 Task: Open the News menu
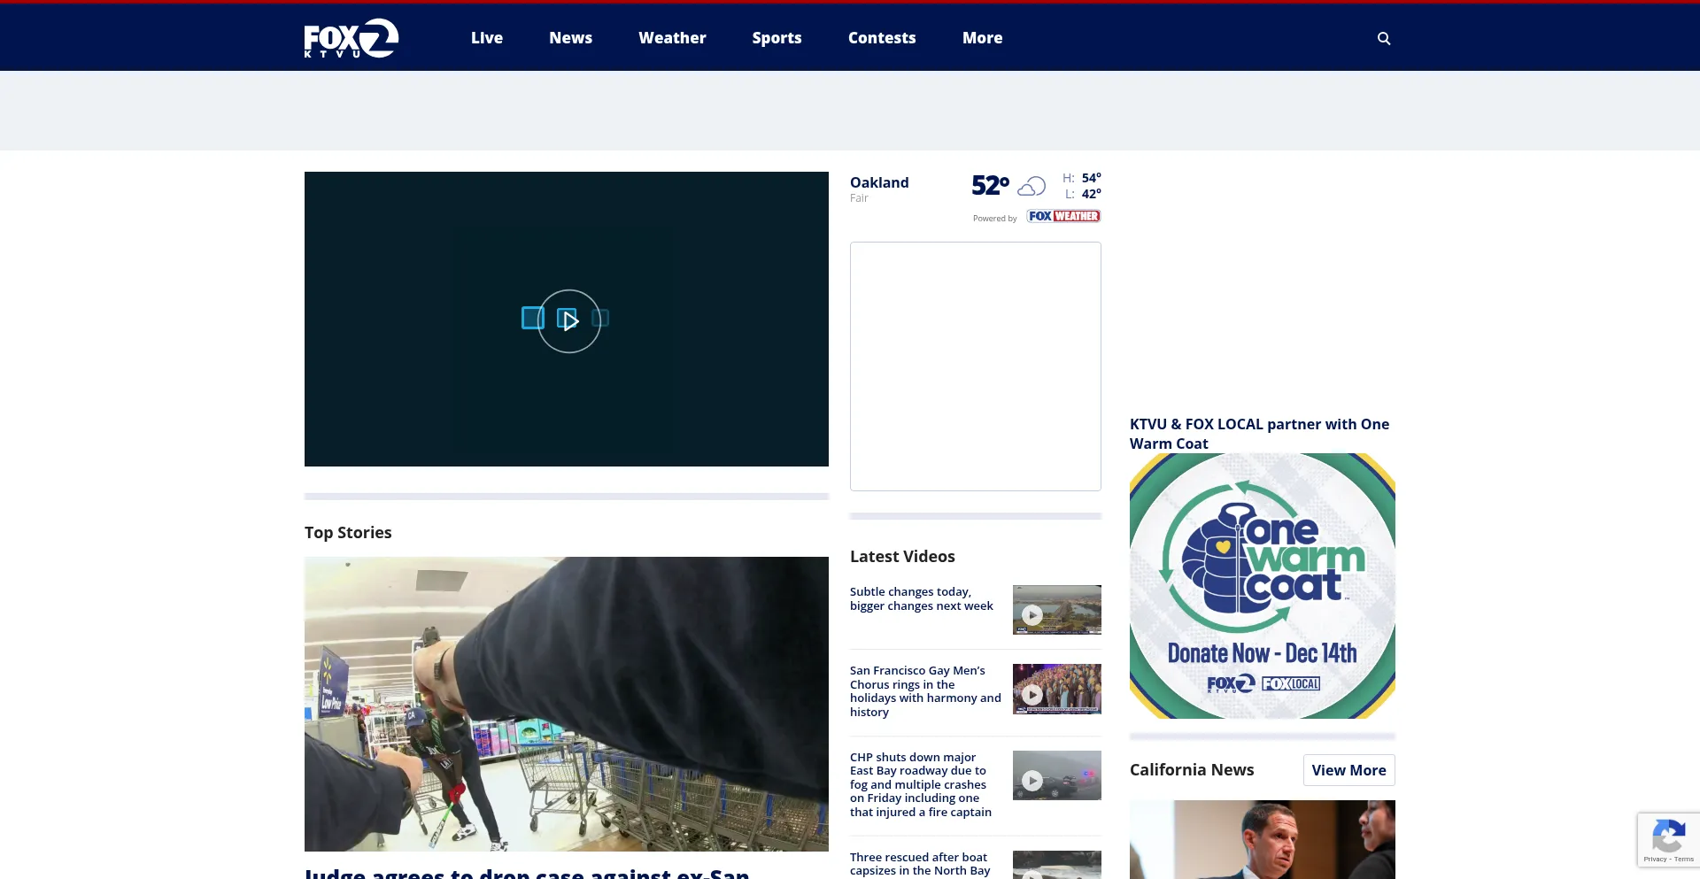point(570,38)
